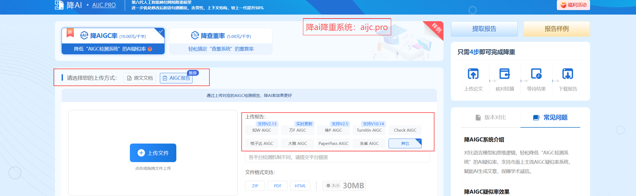Click the 提取报告 button
The width and height of the screenshot is (636, 196).
pyautogui.click(x=484, y=29)
